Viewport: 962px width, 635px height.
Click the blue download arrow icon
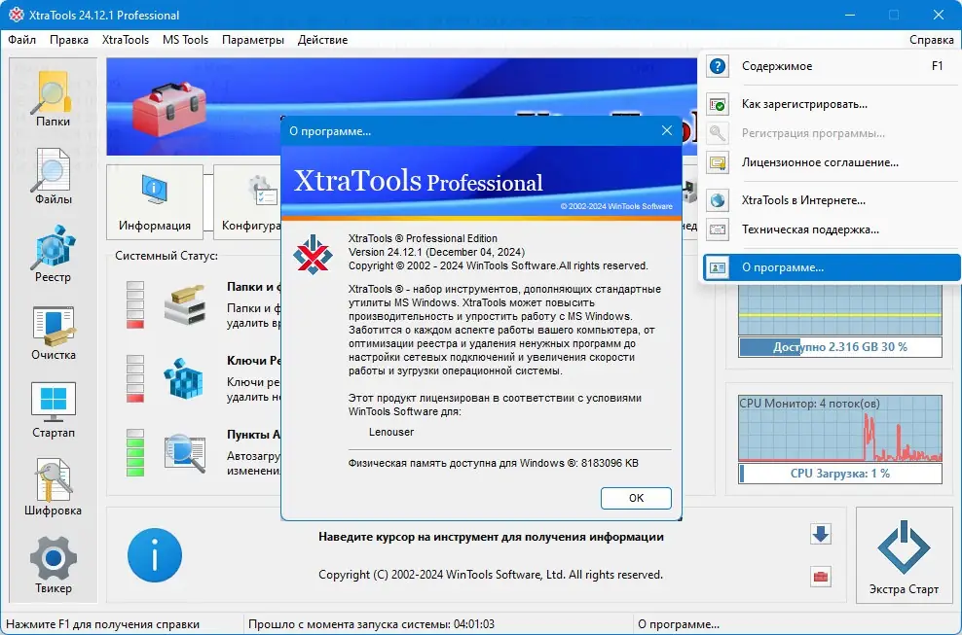tap(821, 534)
